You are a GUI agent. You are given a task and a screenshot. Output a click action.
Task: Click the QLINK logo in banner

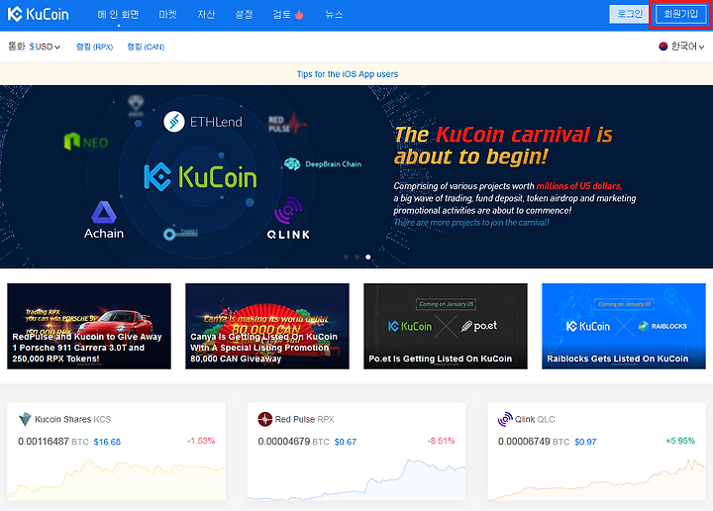click(288, 218)
